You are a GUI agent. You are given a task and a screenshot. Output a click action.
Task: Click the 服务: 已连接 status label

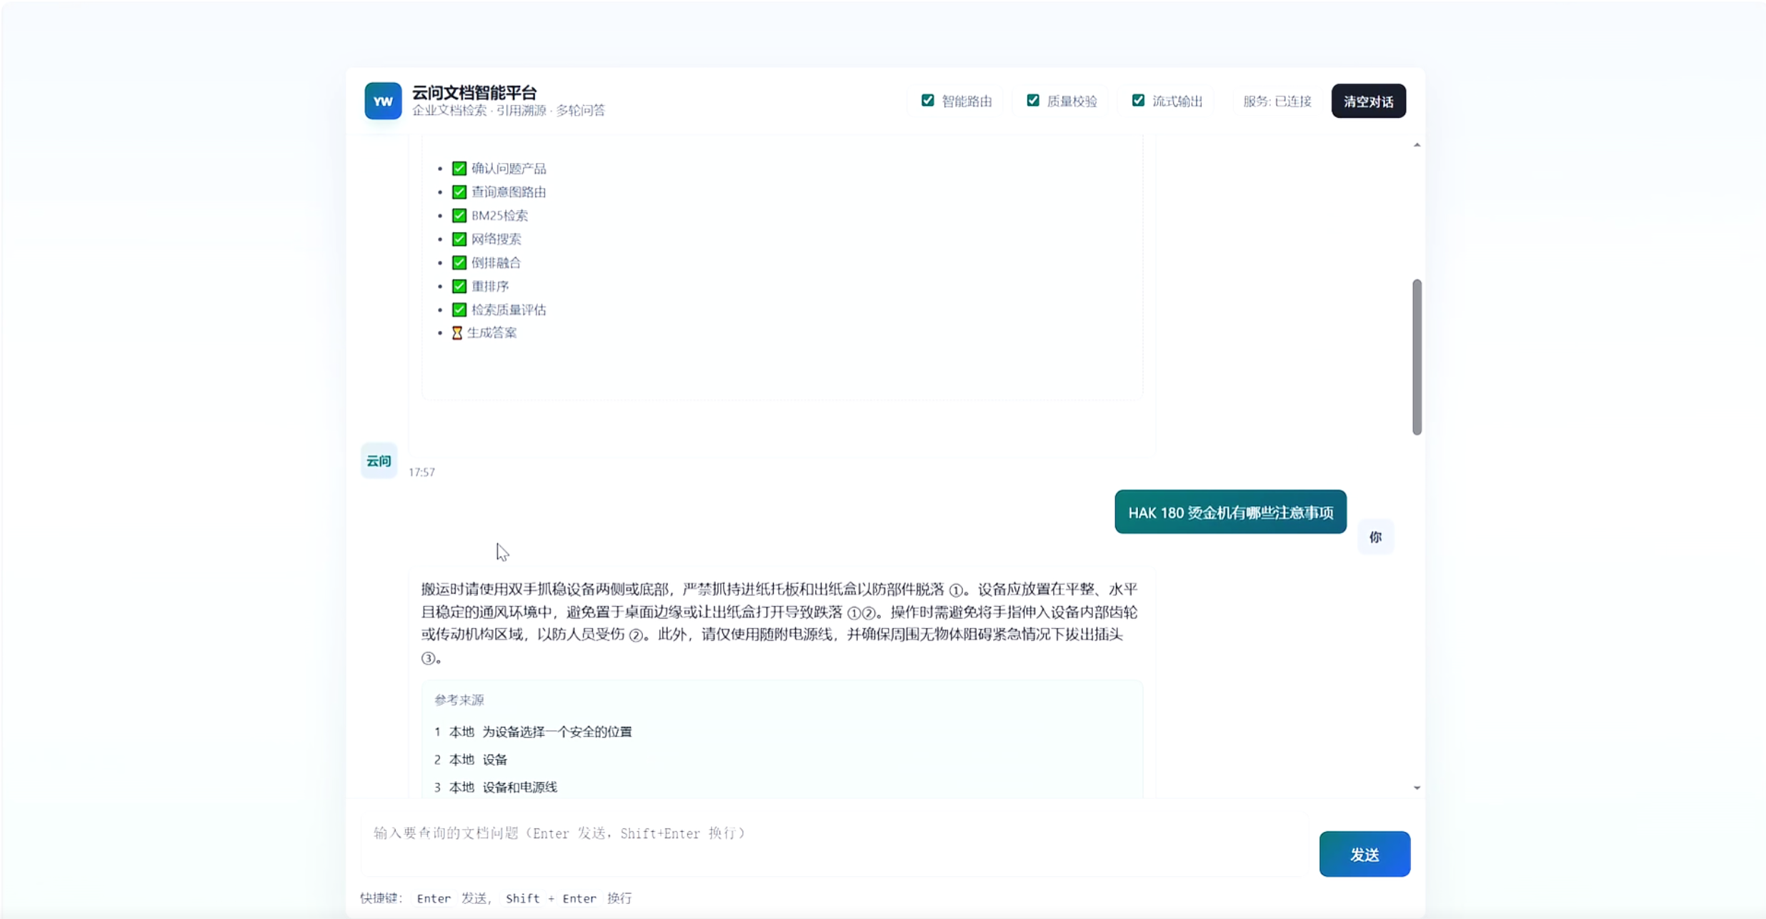pyautogui.click(x=1277, y=101)
